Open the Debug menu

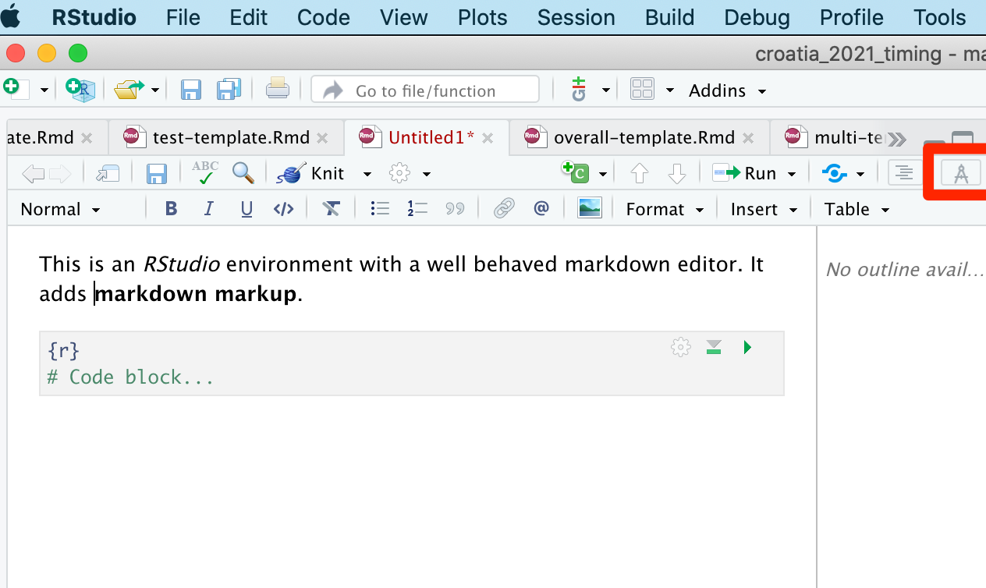[757, 17]
